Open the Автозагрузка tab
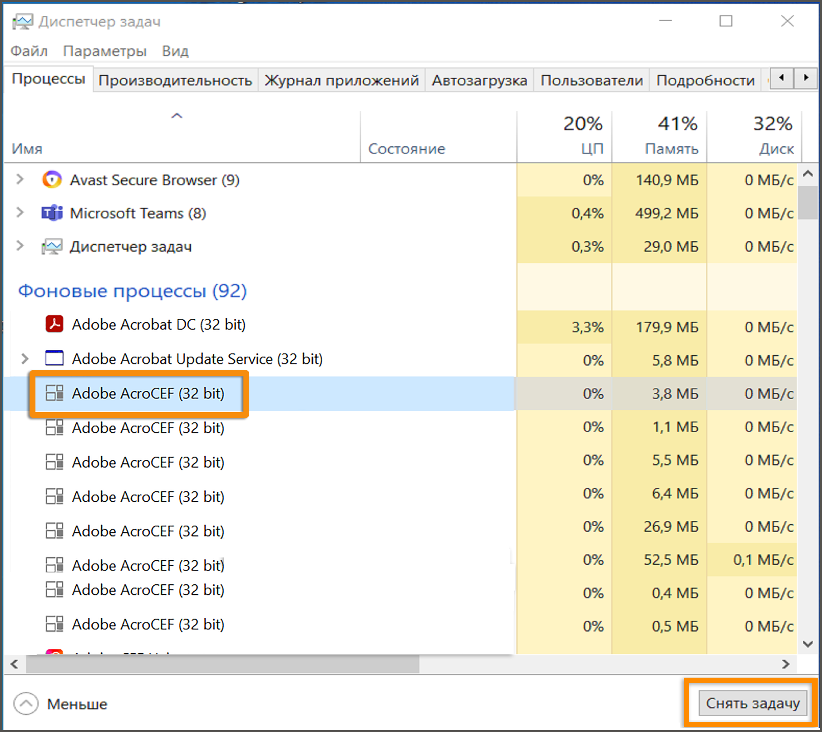 point(479,80)
